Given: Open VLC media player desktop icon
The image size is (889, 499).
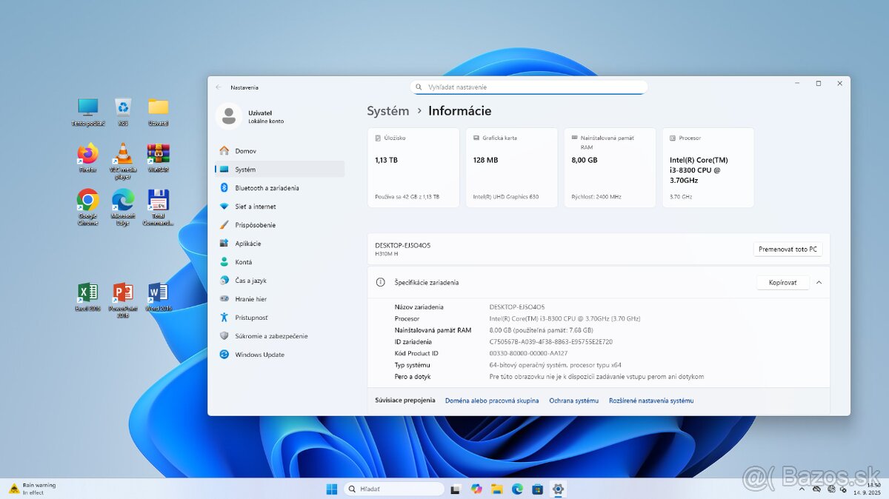Looking at the screenshot, I should click(123, 154).
